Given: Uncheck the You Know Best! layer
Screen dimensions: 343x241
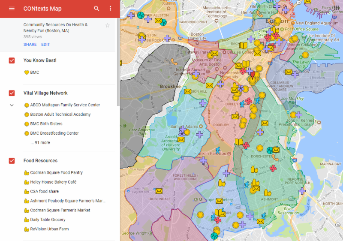Looking at the screenshot, I should [12, 60].
